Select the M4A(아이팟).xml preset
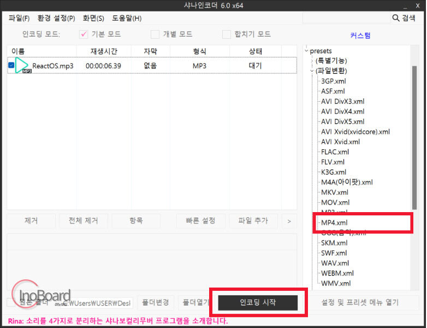 coord(347,182)
